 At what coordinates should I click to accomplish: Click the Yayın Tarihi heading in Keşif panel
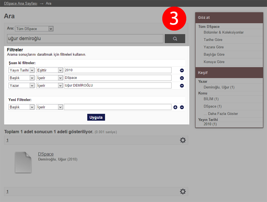tap(208, 120)
